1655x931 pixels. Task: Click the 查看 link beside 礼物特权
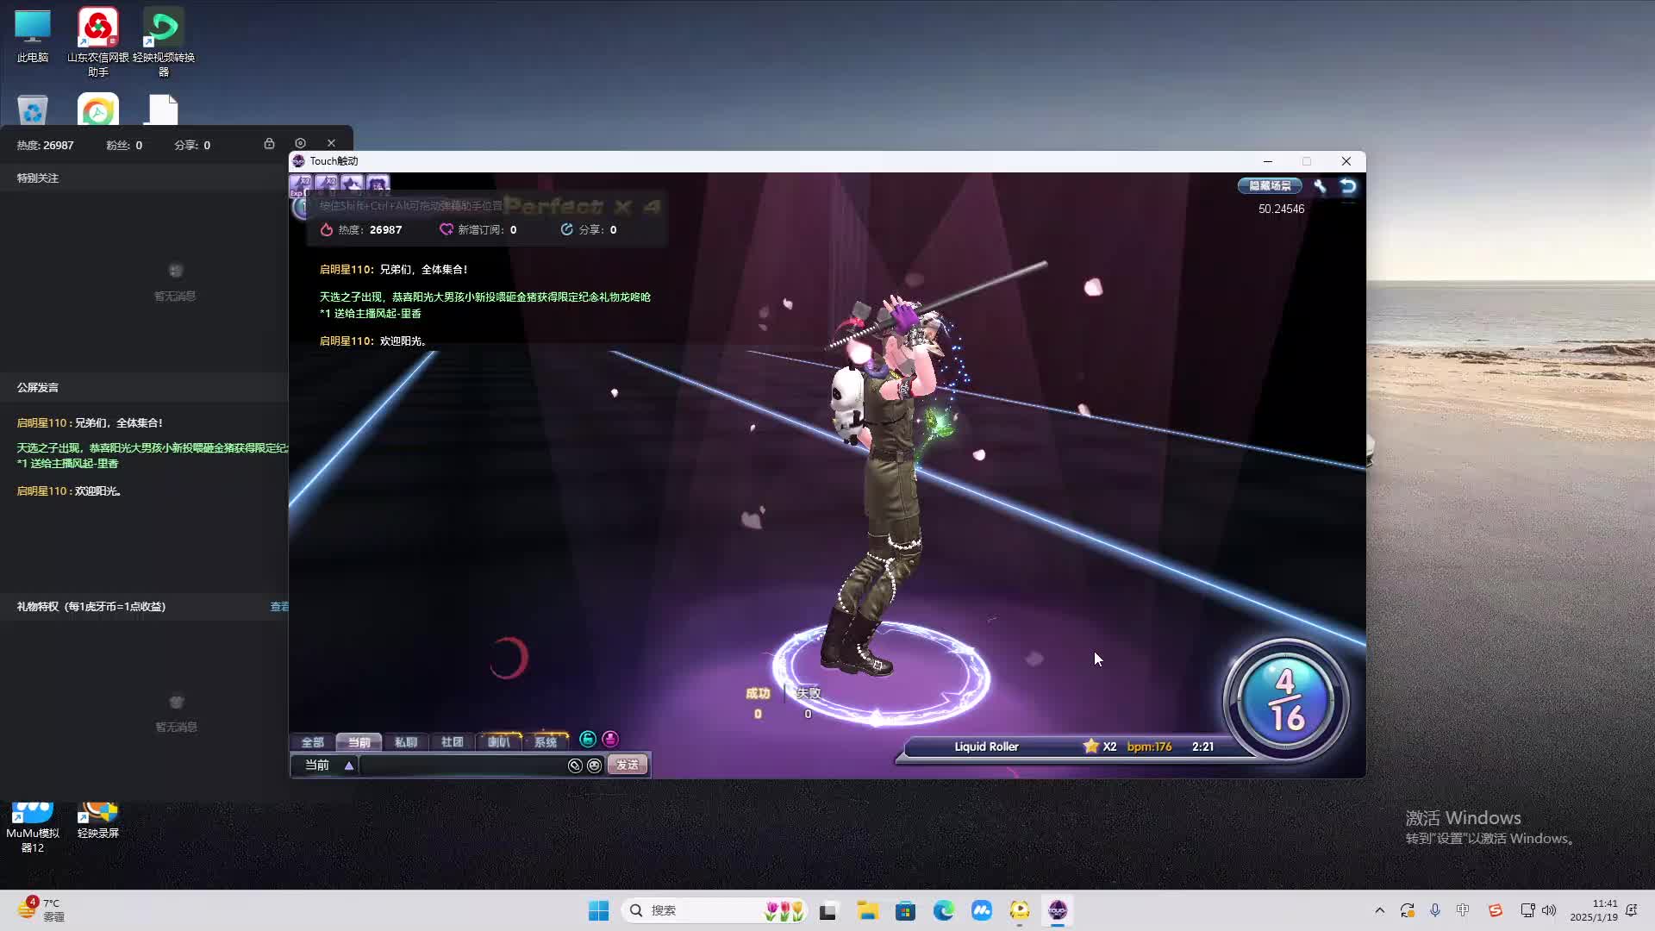click(279, 607)
